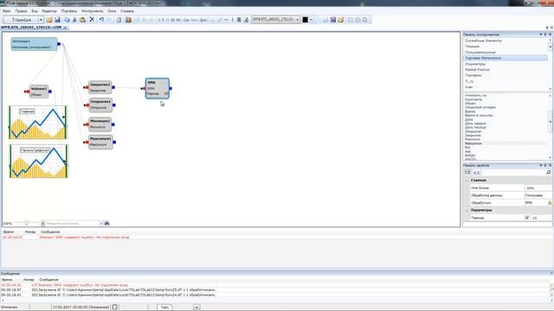Click the properties search magnifier icon

548,172
